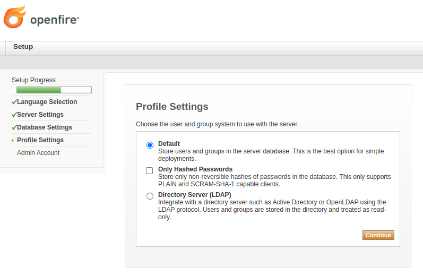This screenshot has height=276, width=423.
Task: Enable the Only Hashed Passwords checkbox
Action: pyautogui.click(x=150, y=170)
